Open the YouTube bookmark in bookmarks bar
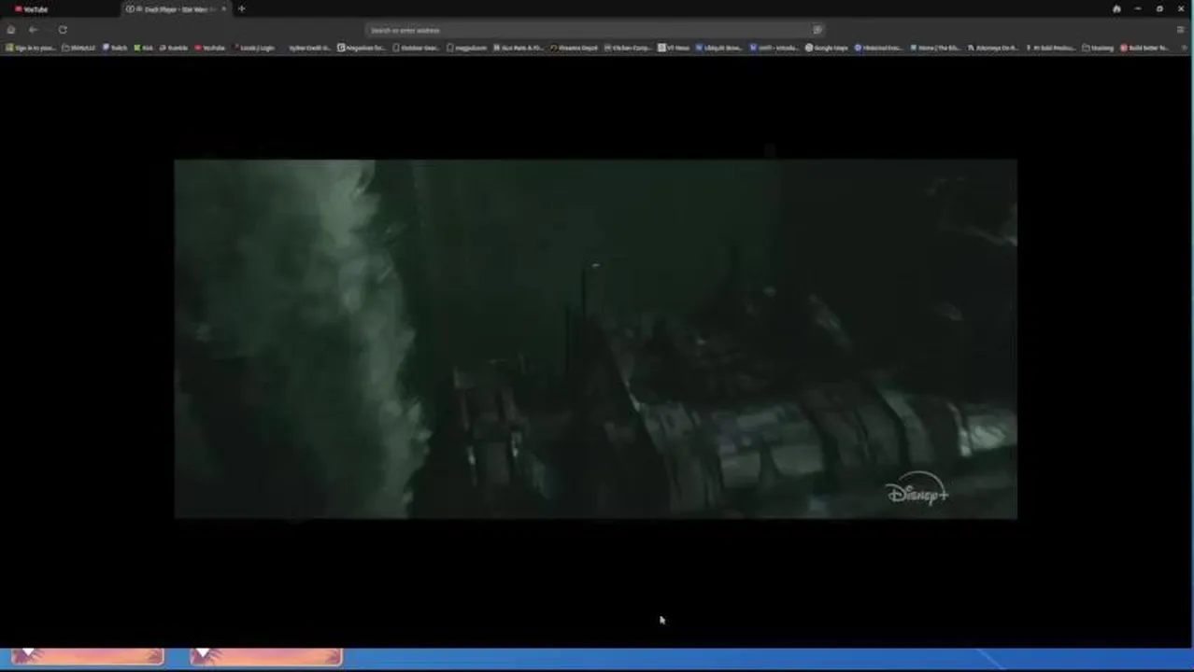 [210, 48]
